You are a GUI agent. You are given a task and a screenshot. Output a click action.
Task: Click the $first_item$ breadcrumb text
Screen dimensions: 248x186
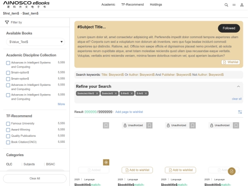(11, 13)
